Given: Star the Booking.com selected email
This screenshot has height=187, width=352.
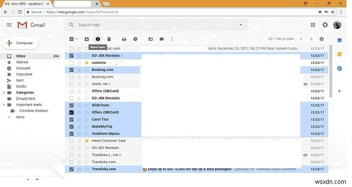Looking at the screenshot, I should click(79, 70).
